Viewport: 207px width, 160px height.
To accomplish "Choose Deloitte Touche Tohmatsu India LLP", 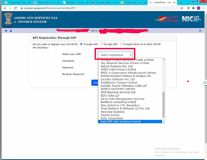I will [x=130, y=86].
